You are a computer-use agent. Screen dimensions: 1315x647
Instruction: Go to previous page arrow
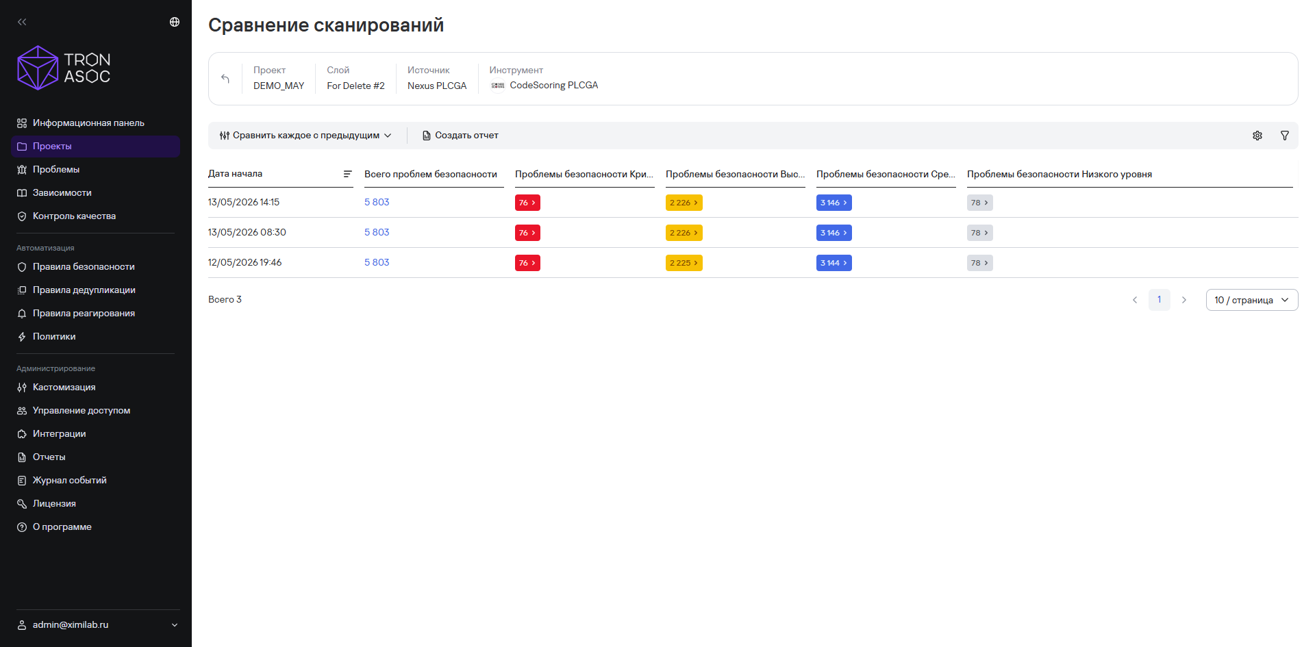pyautogui.click(x=1135, y=300)
